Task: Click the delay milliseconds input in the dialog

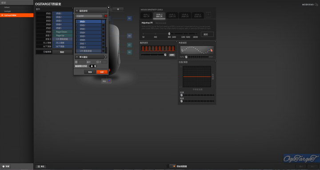Action: (82, 62)
